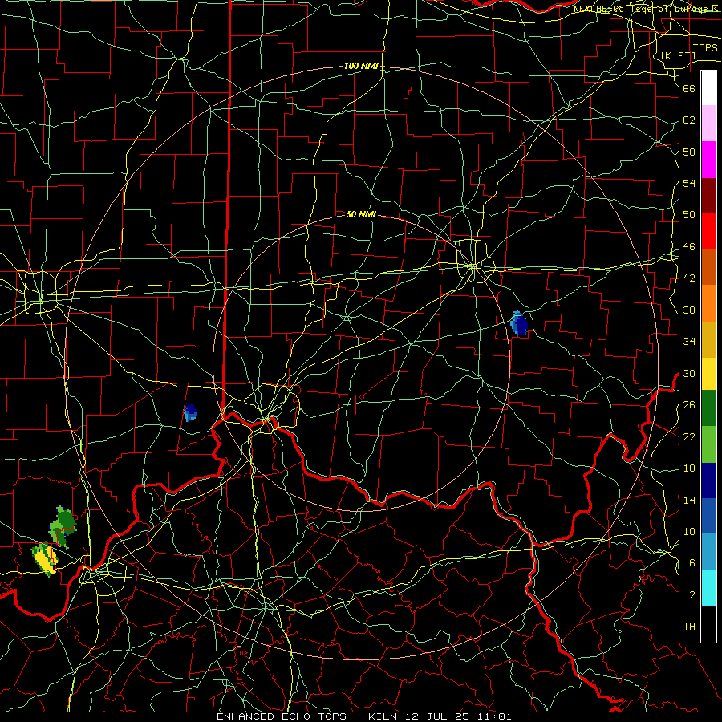Click the '46' legend value
Screen dimensions: 722x722
(689, 247)
